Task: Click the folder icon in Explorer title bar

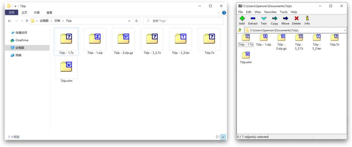Action: click(9, 6)
